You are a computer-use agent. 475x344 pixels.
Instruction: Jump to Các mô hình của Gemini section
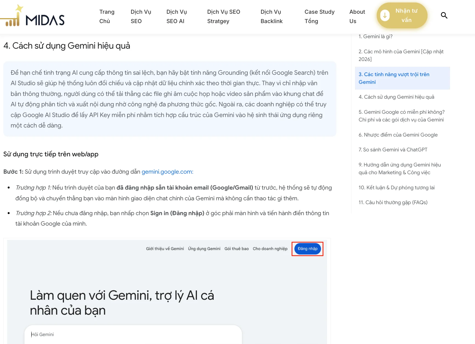(401, 55)
